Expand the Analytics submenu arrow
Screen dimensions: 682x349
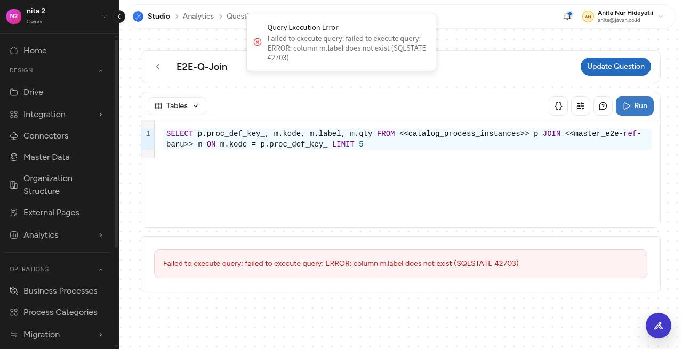tap(100, 235)
